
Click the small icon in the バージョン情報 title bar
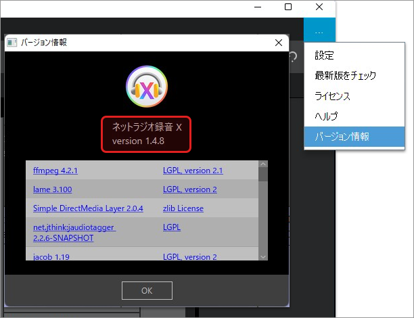click(11, 43)
